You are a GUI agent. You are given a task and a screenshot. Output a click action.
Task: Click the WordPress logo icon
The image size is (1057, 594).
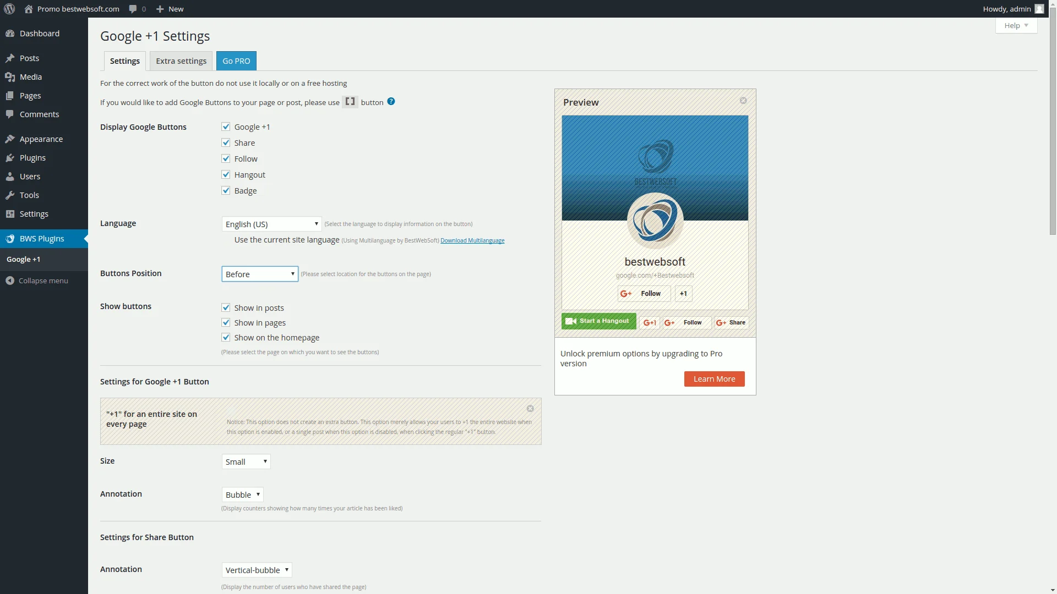[9, 9]
